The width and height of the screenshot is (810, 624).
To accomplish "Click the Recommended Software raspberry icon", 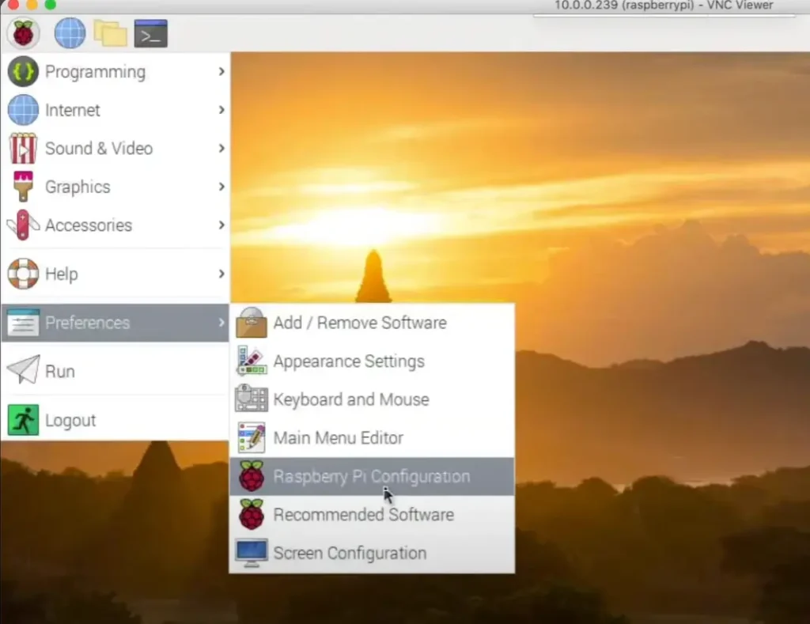I will [252, 515].
